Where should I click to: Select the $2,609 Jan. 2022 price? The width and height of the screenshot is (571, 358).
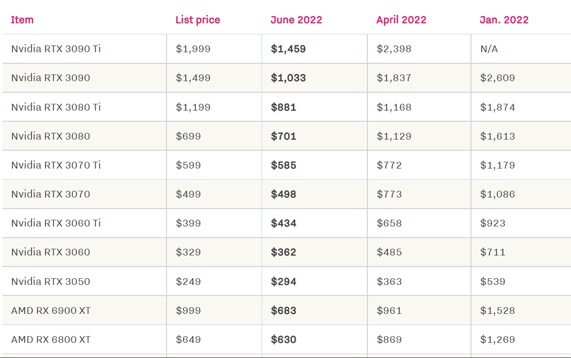tap(497, 78)
